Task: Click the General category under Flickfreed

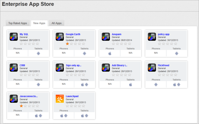Action: [x=162, y=68]
